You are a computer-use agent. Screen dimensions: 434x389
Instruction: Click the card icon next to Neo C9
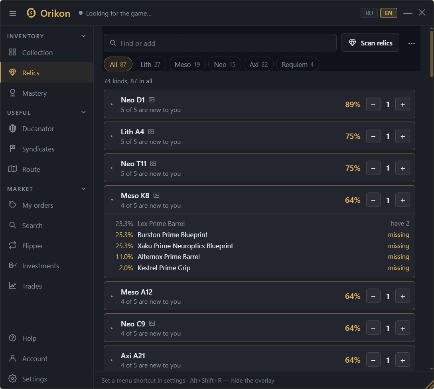coord(152,324)
